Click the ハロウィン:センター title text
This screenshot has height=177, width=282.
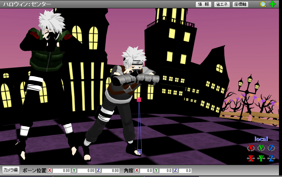point(27,4)
